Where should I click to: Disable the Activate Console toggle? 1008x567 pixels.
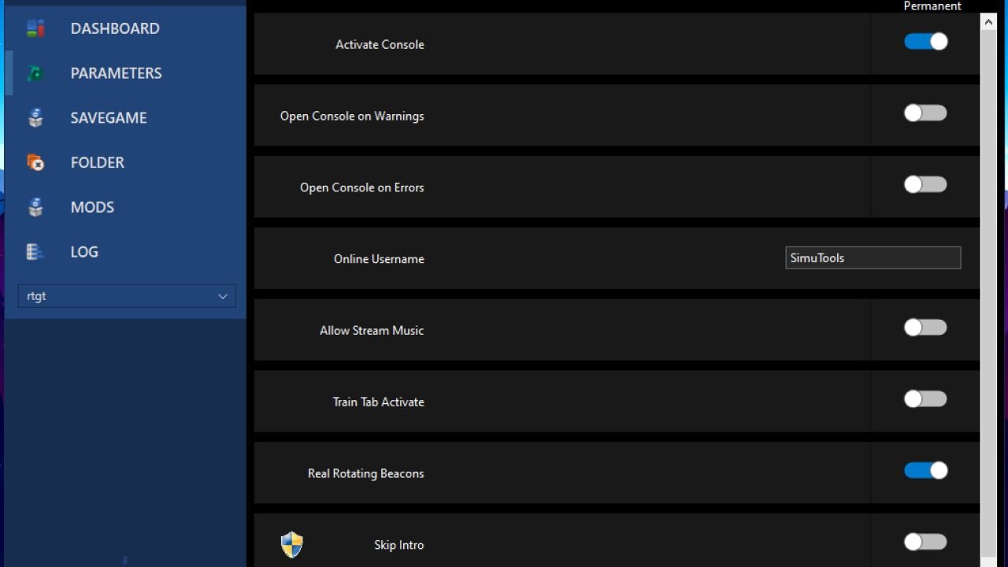tap(925, 42)
